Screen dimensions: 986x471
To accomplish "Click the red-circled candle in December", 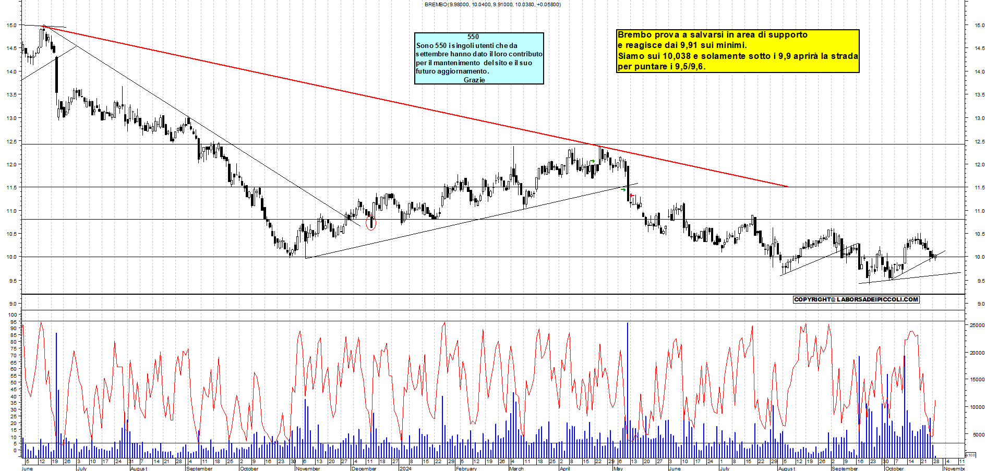I will 371,223.
